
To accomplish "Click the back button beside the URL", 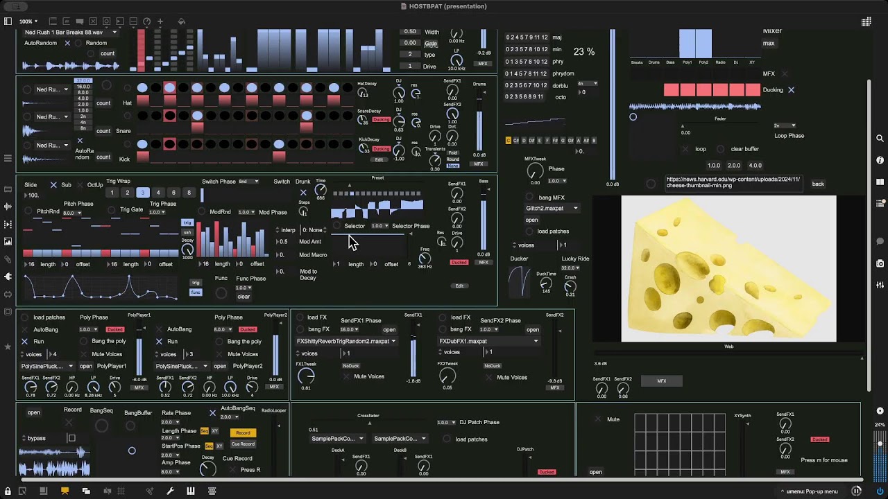I will click(818, 184).
